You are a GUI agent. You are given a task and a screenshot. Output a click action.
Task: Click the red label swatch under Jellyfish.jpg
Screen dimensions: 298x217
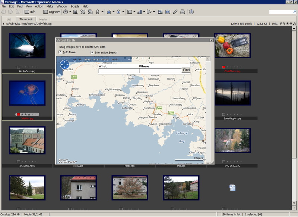click(x=18, y=114)
